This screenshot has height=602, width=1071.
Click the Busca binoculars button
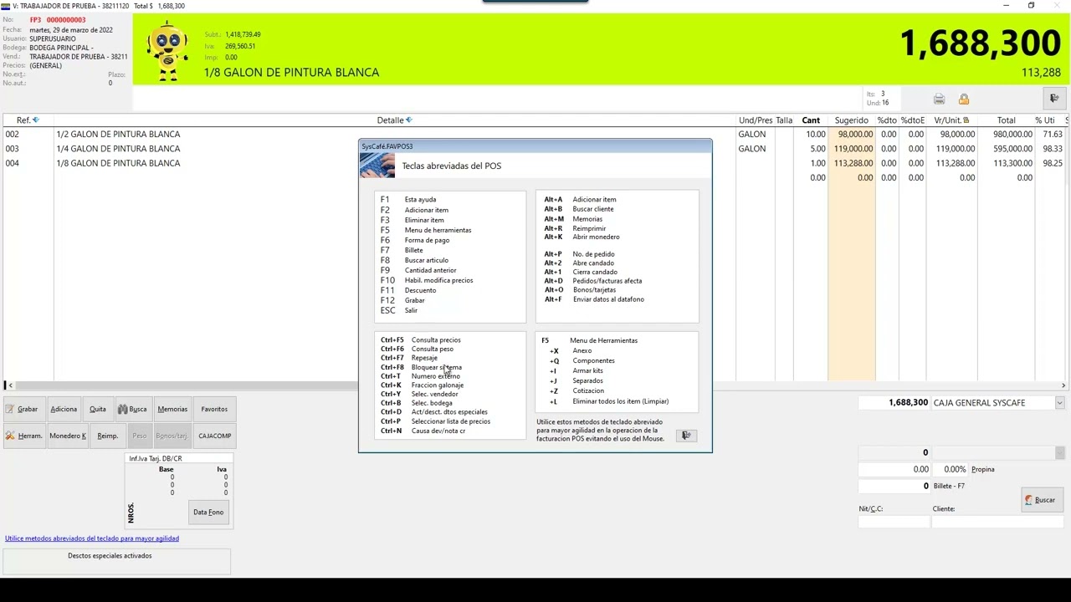pos(132,409)
